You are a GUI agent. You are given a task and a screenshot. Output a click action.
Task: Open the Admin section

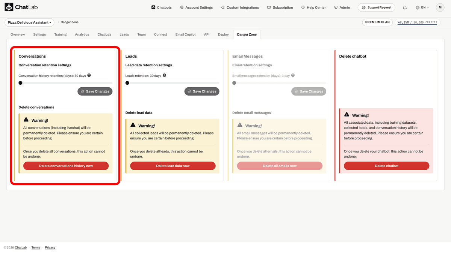point(342,7)
